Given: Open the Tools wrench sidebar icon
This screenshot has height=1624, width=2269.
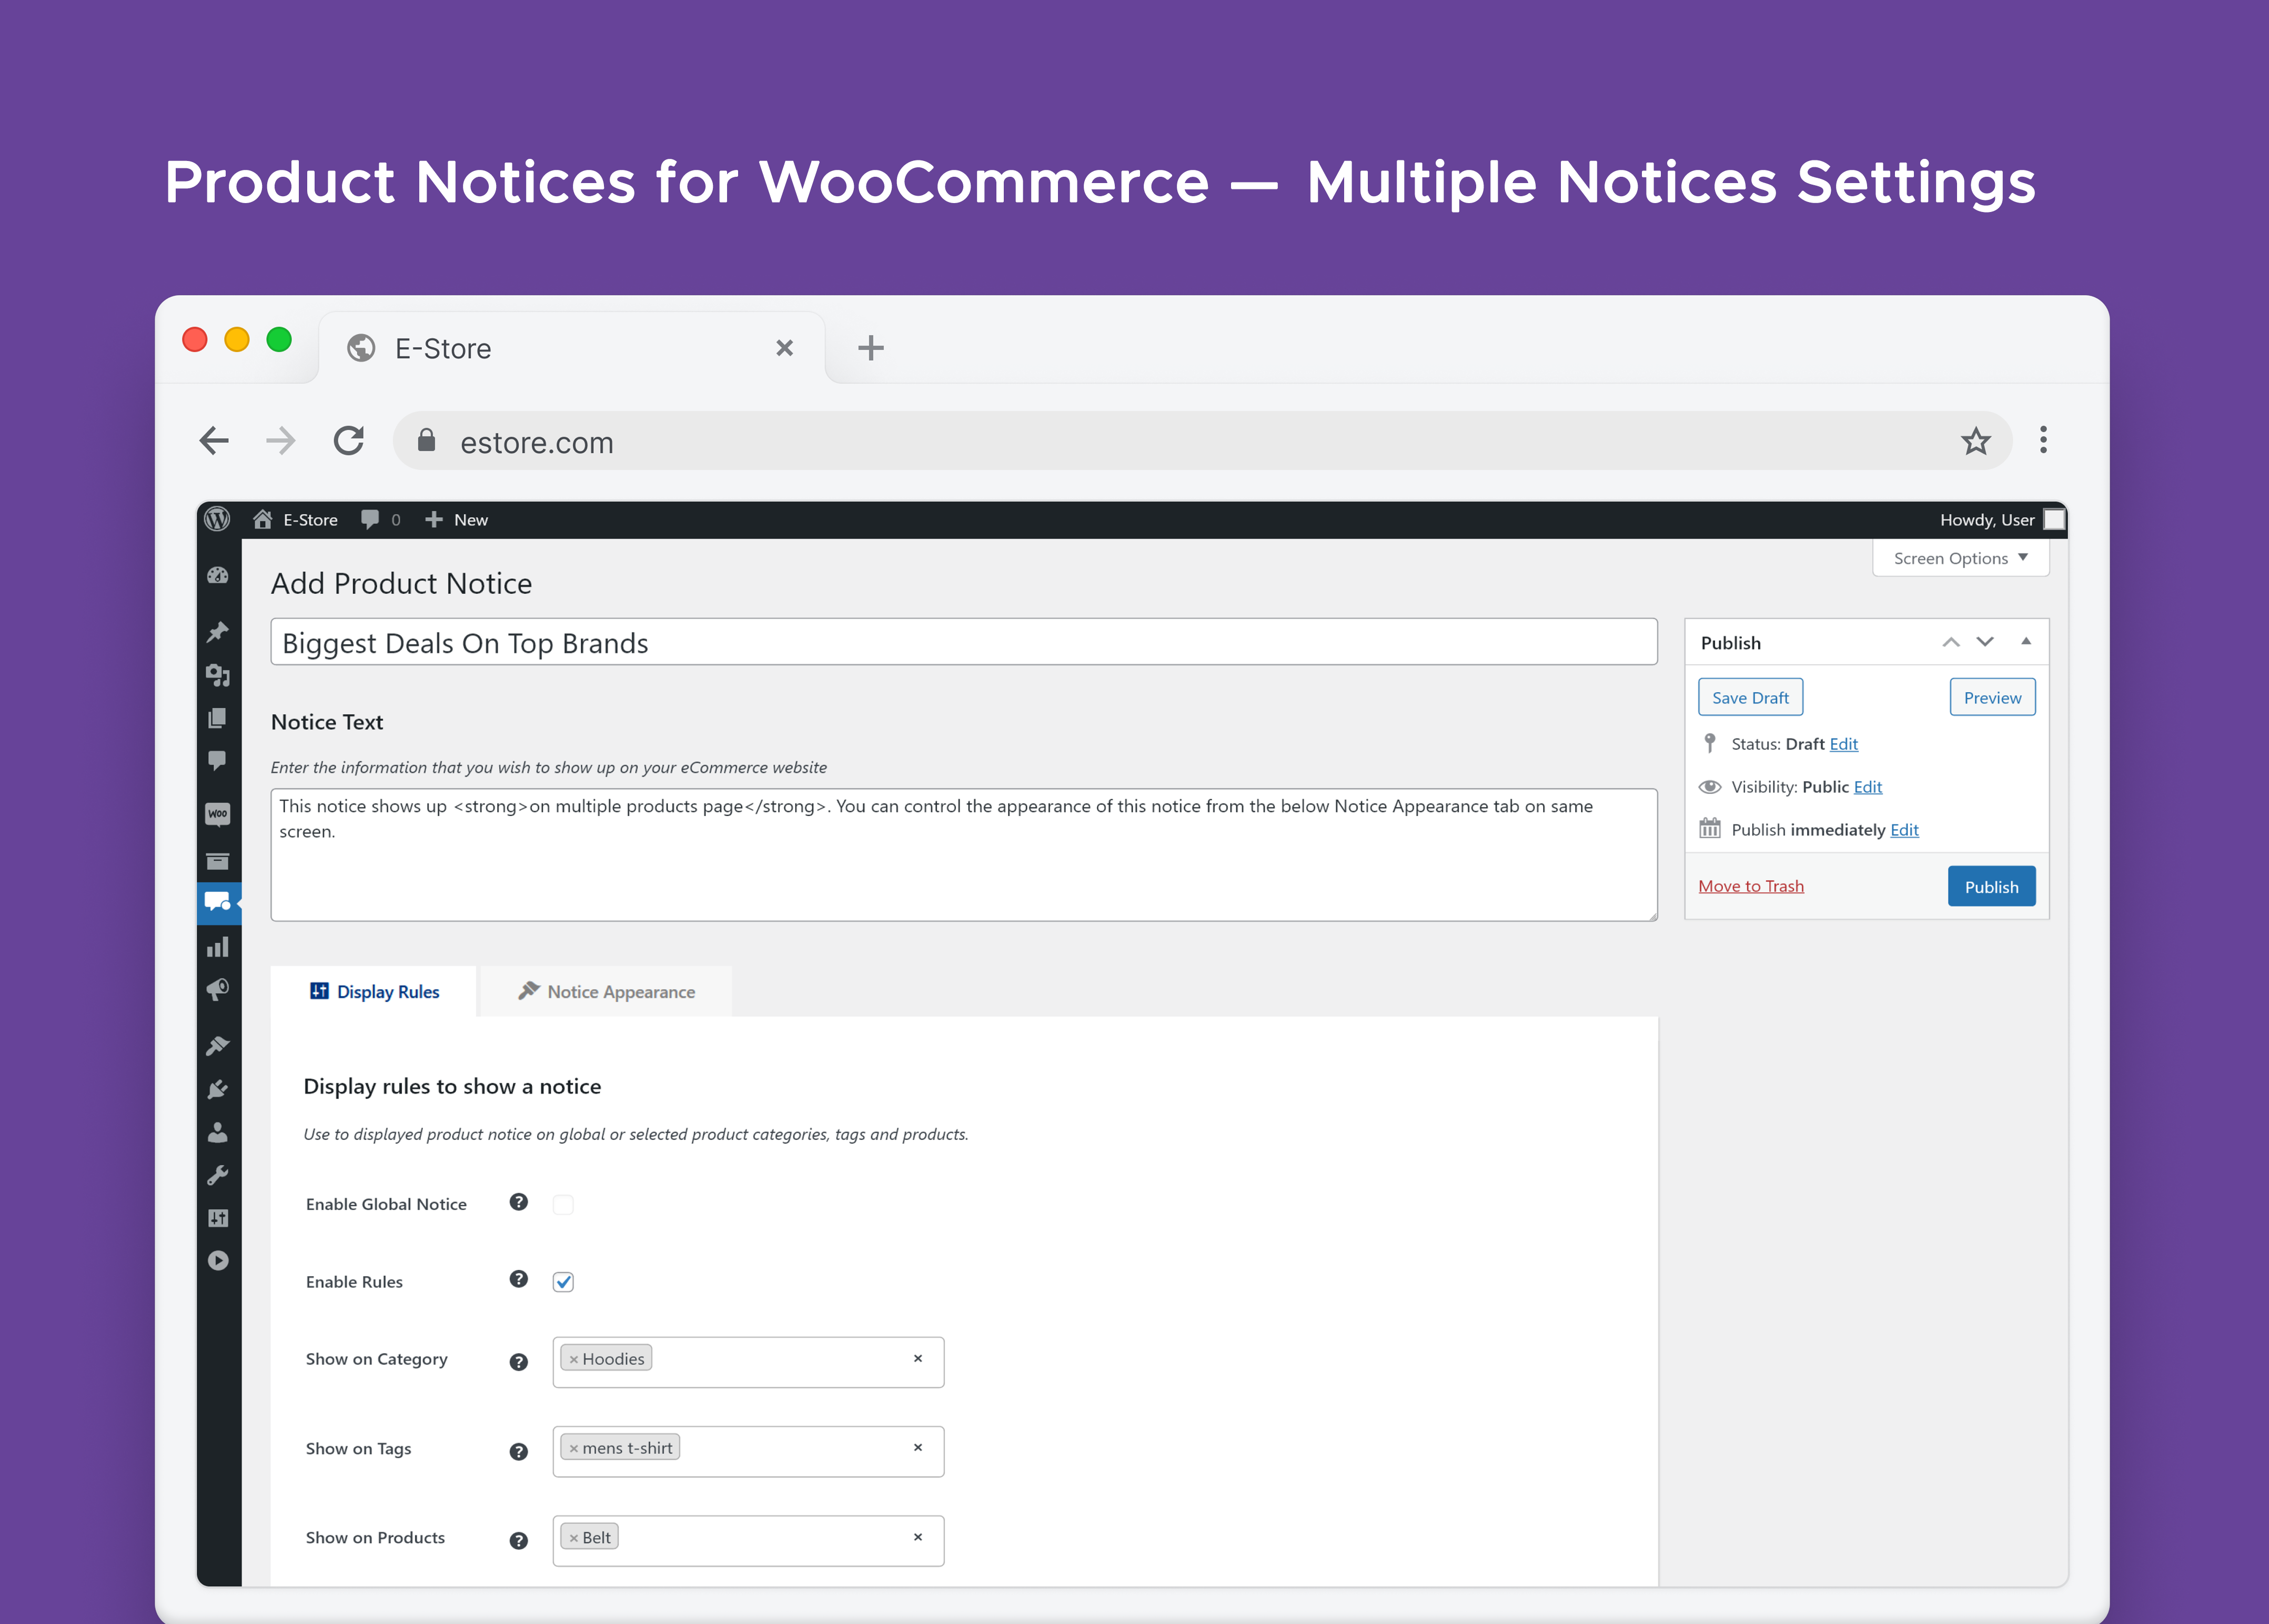Looking at the screenshot, I should click(x=218, y=1175).
